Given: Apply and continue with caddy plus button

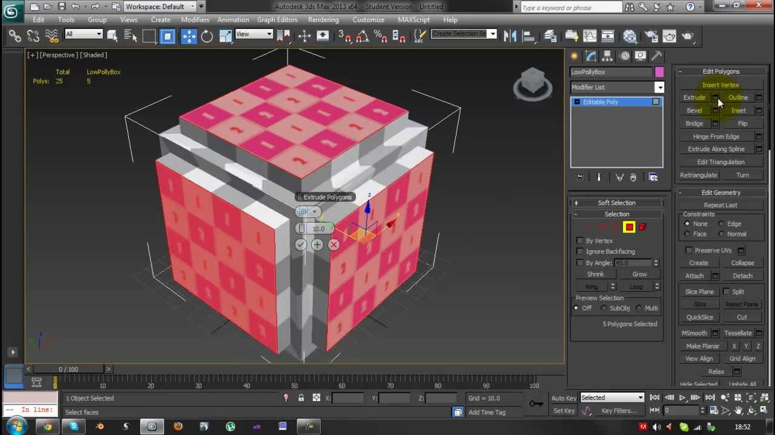Looking at the screenshot, I should coord(317,245).
